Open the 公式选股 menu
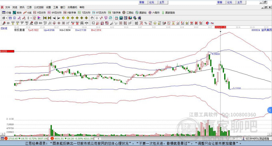 (x=39, y=7)
